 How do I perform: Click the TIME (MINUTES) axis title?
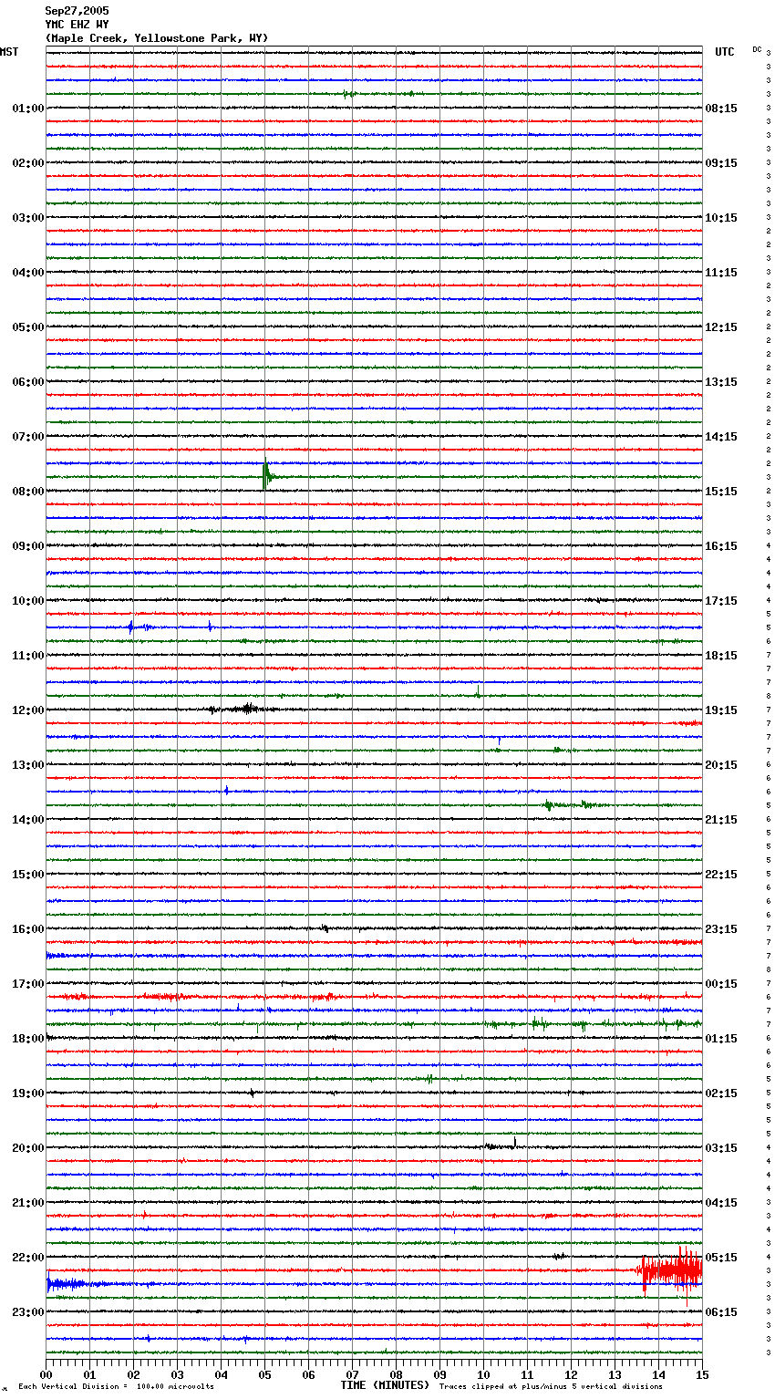pyautogui.click(x=385, y=1385)
